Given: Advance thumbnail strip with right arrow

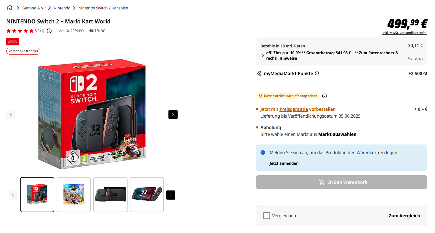Looking at the screenshot, I should click(171, 195).
